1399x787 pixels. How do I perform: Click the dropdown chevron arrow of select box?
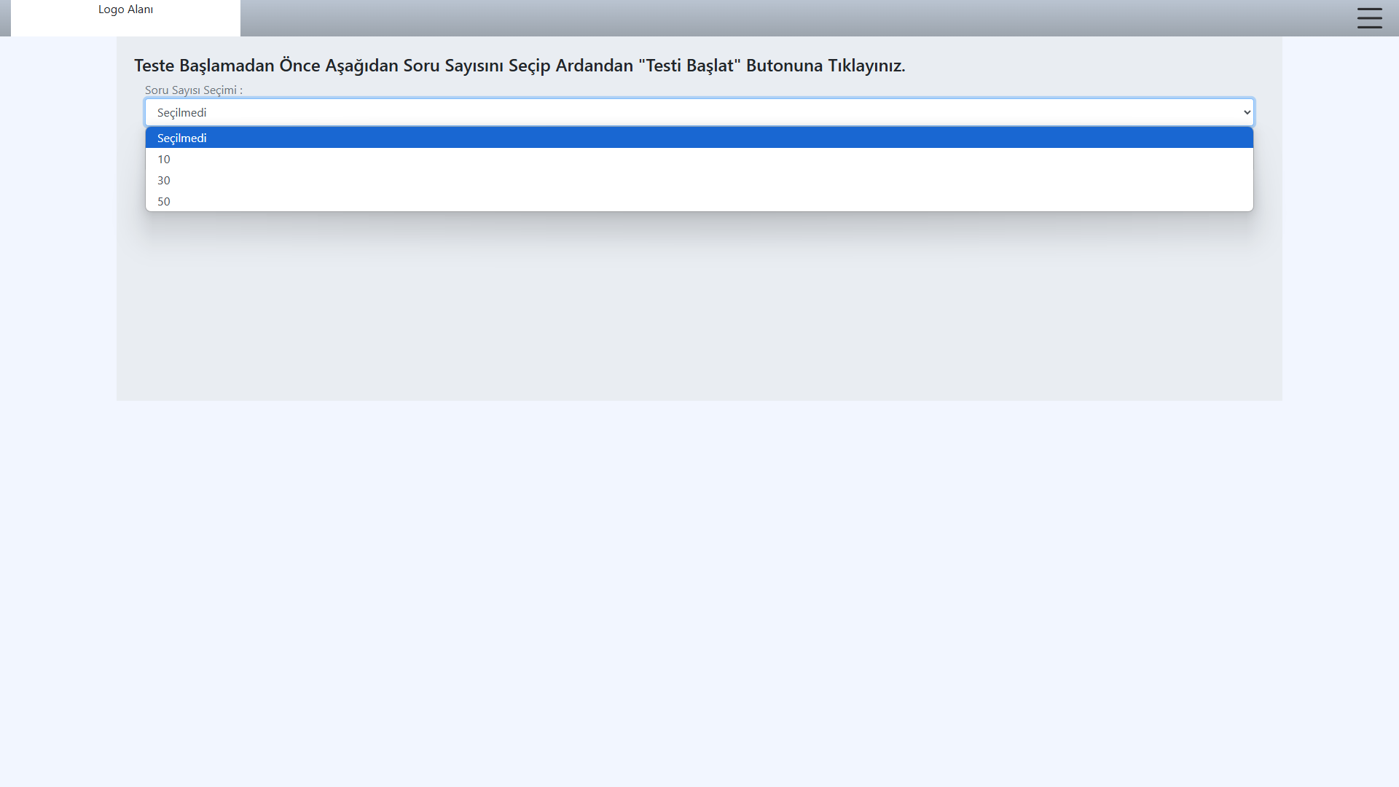click(1247, 112)
